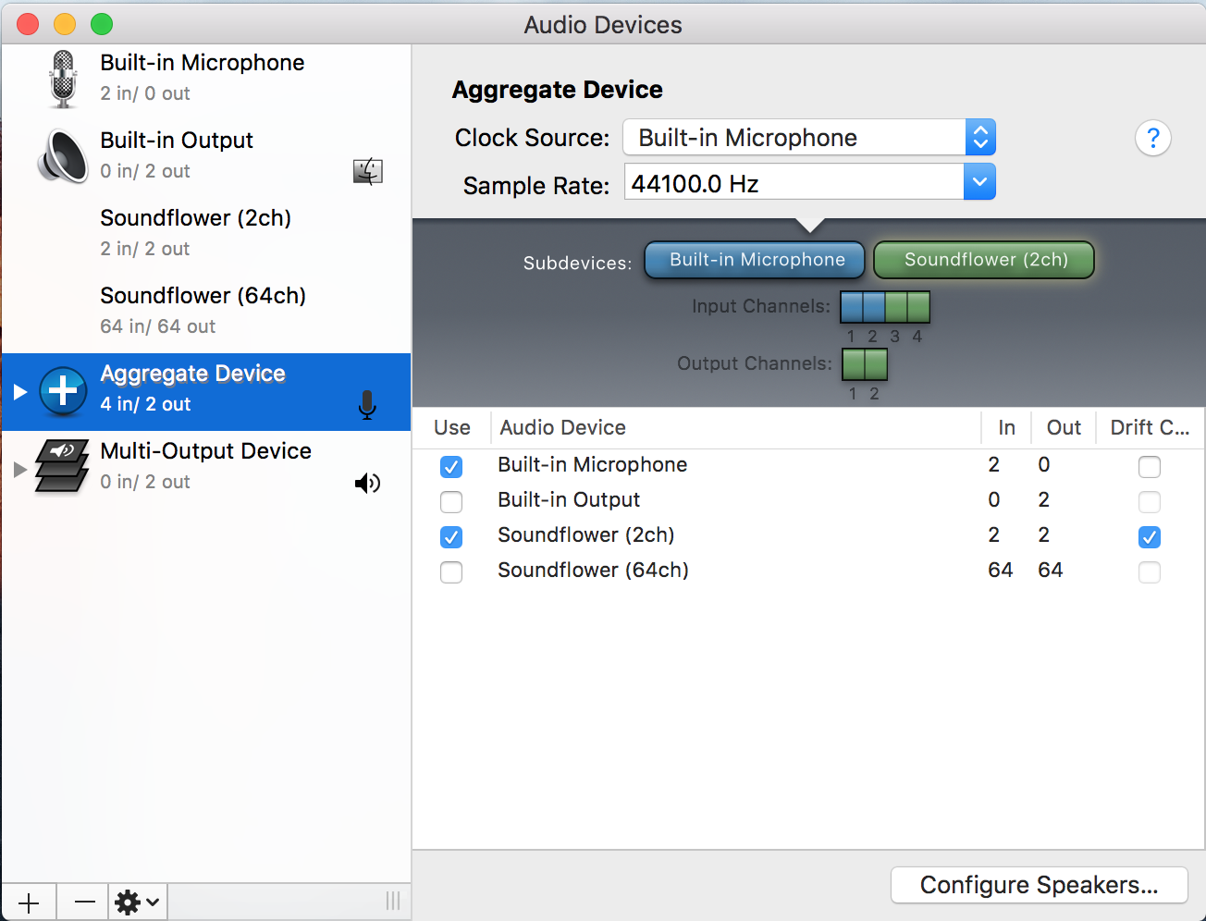This screenshot has width=1206, height=921.
Task: Click the Drift Correction column header
Action: coord(1151,427)
